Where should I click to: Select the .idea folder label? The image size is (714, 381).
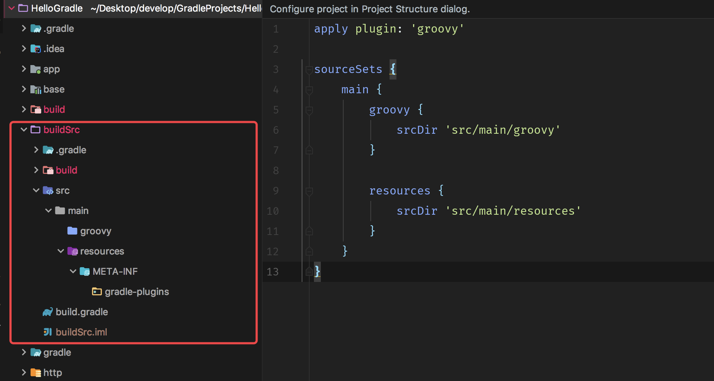54,49
